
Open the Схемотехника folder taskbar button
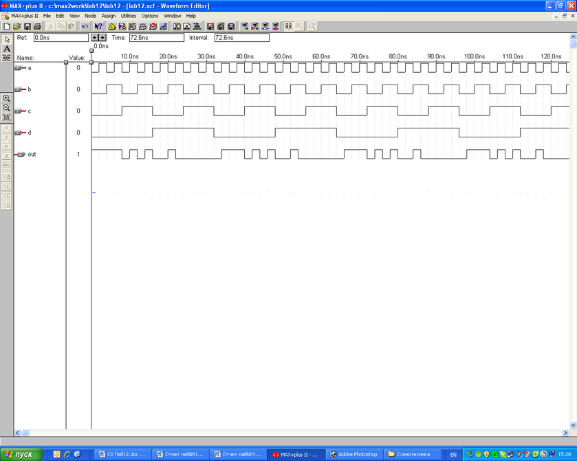(412, 454)
